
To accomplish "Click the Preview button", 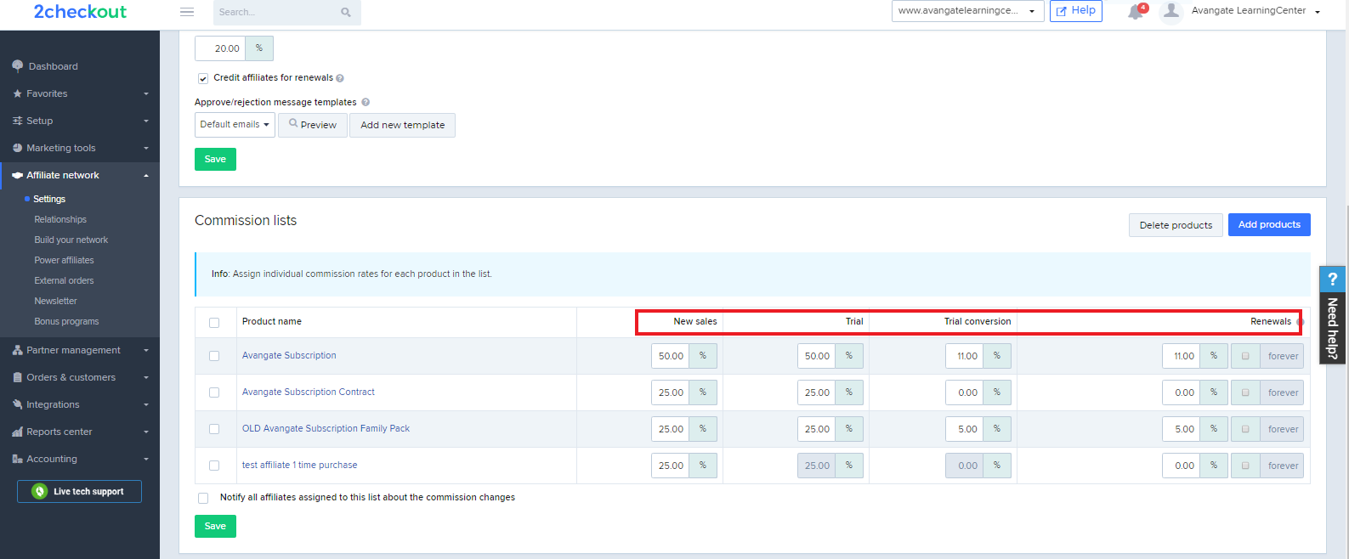I will pyautogui.click(x=312, y=125).
